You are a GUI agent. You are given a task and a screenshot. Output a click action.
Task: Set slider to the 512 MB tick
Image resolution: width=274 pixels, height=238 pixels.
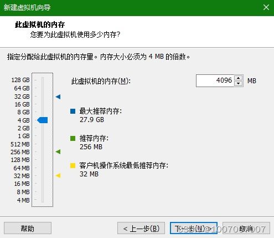pyautogui.click(x=43, y=144)
